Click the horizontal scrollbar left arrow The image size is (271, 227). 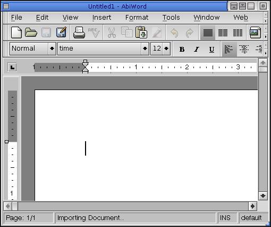coord(7,206)
